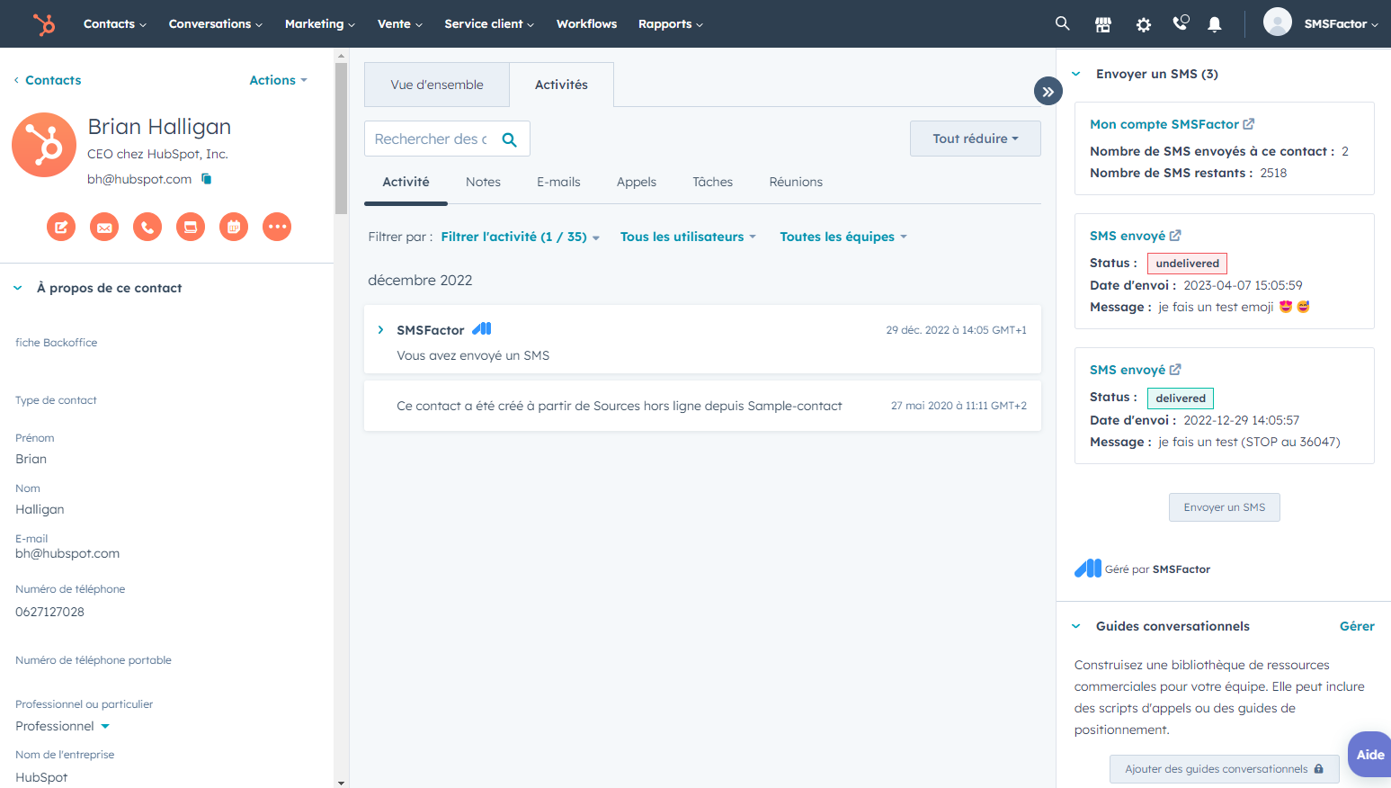
Task: Select the Tâches sub-tab
Action: (x=712, y=182)
